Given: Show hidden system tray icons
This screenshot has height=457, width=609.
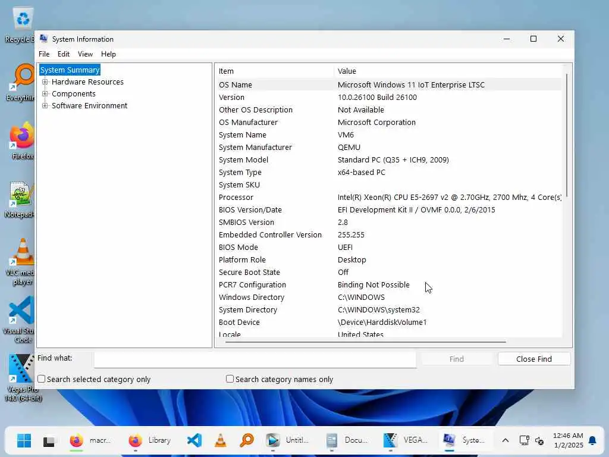Looking at the screenshot, I should [x=506, y=440].
